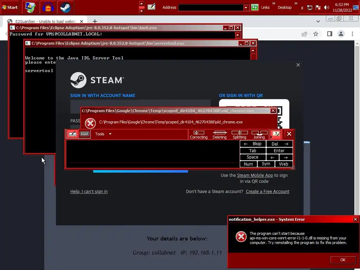Click the handwriting area of the Input Panel
The image size is (360, 270).
(153, 154)
